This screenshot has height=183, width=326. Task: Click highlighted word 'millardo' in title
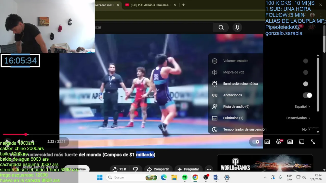(x=145, y=155)
